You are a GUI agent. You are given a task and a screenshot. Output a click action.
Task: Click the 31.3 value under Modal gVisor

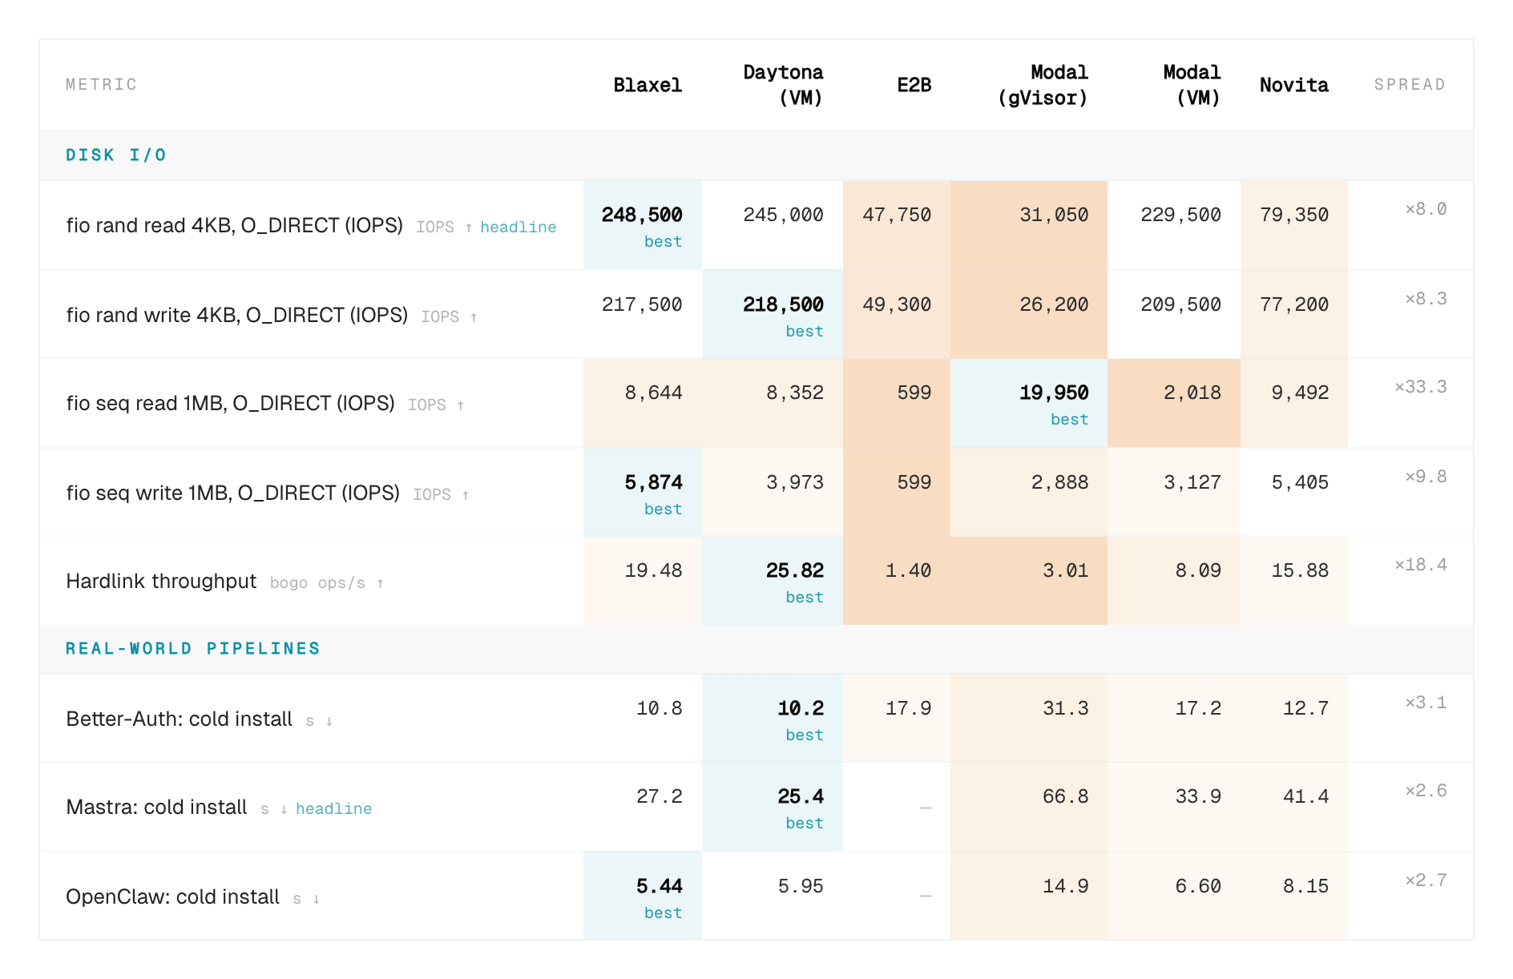[1065, 709]
